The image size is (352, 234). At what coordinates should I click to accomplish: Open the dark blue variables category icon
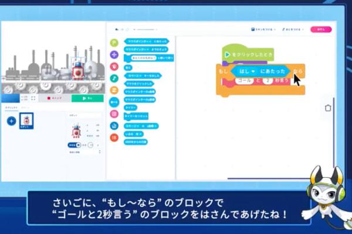tap(114, 126)
